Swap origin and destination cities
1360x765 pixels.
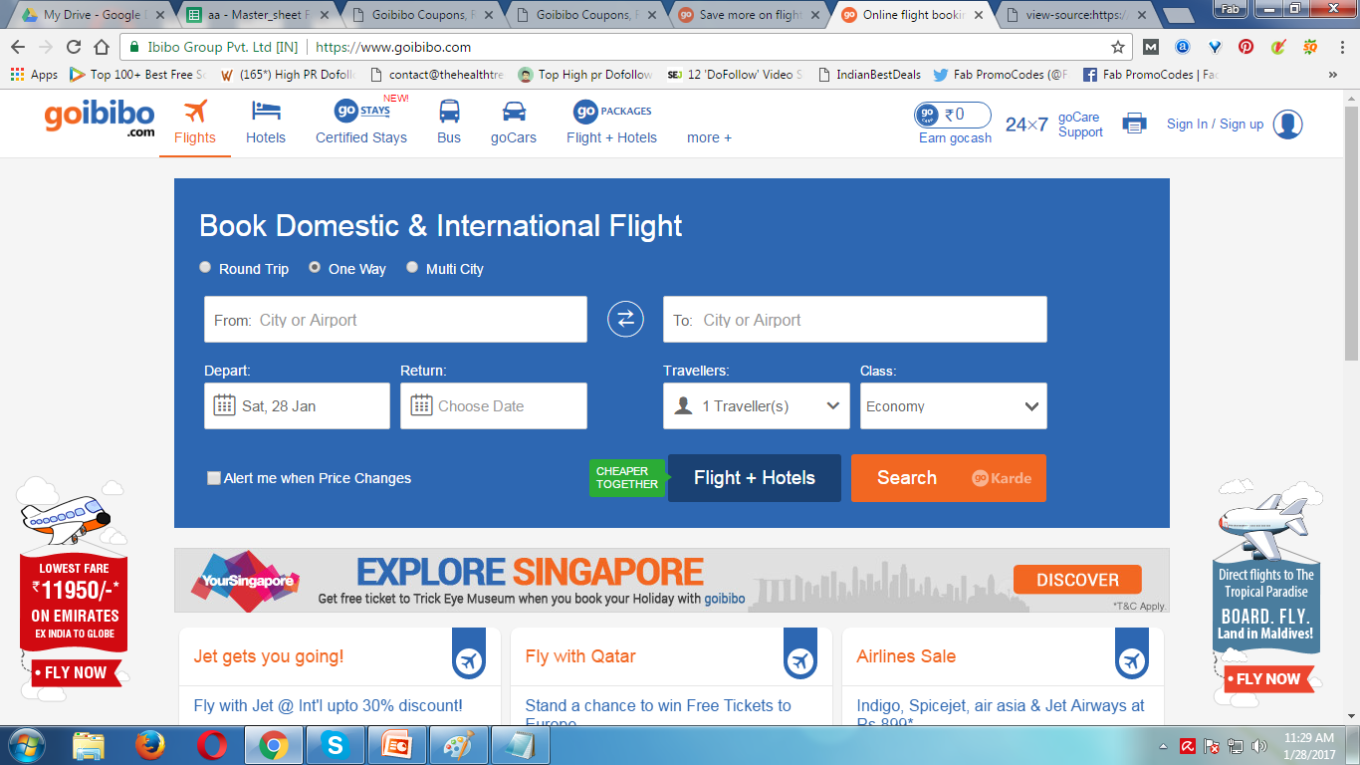pos(625,319)
